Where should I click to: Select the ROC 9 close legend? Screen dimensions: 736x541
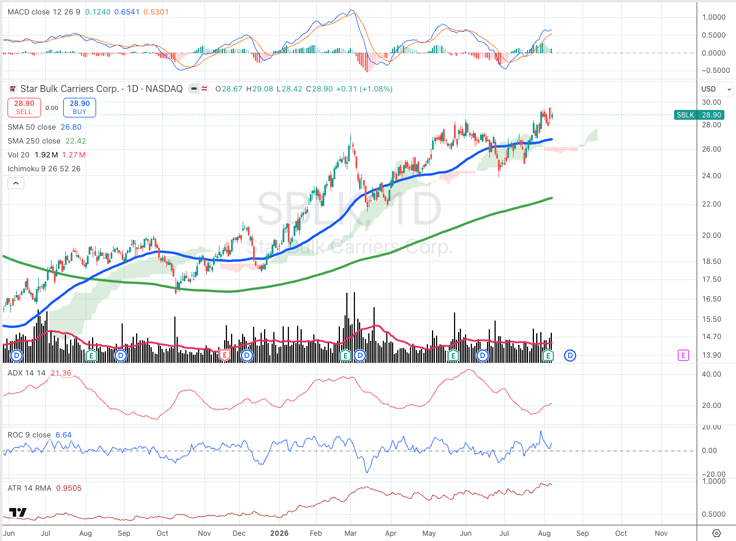(30, 435)
